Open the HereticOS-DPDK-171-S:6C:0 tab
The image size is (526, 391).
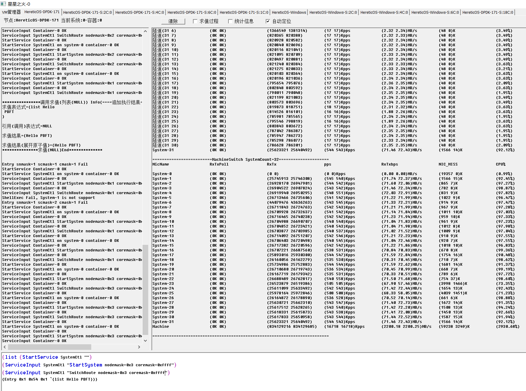[192, 12]
